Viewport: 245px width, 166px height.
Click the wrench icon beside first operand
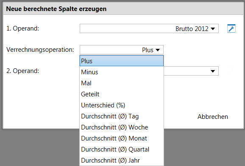tap(231, 28)
